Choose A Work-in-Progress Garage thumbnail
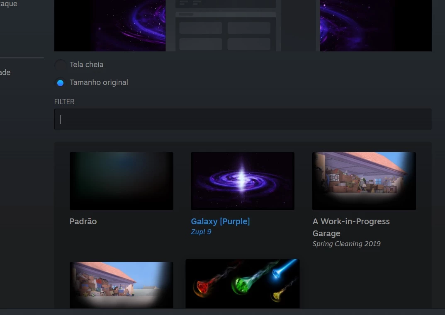Image resolution: width=445 pixels, height=315 pixels. pyautogui.click(x=364, y=181)
